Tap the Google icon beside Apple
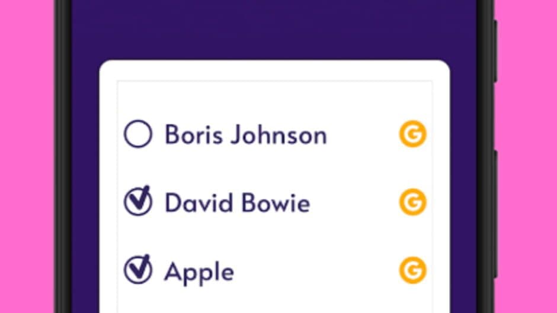This screenshot has width=557, height=313. (x=412, y=270)
